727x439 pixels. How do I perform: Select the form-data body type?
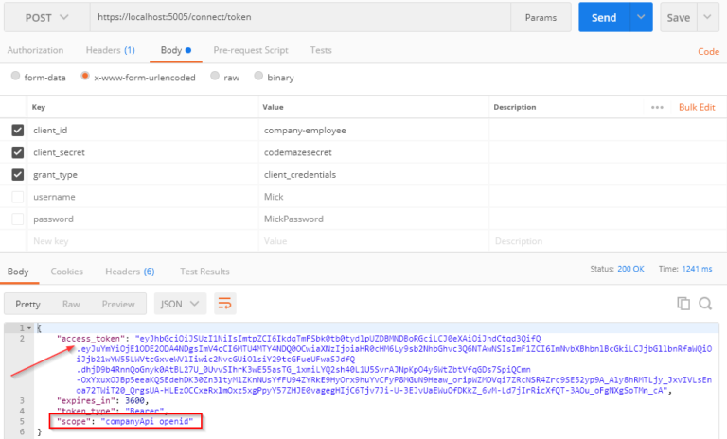point(15,77)
